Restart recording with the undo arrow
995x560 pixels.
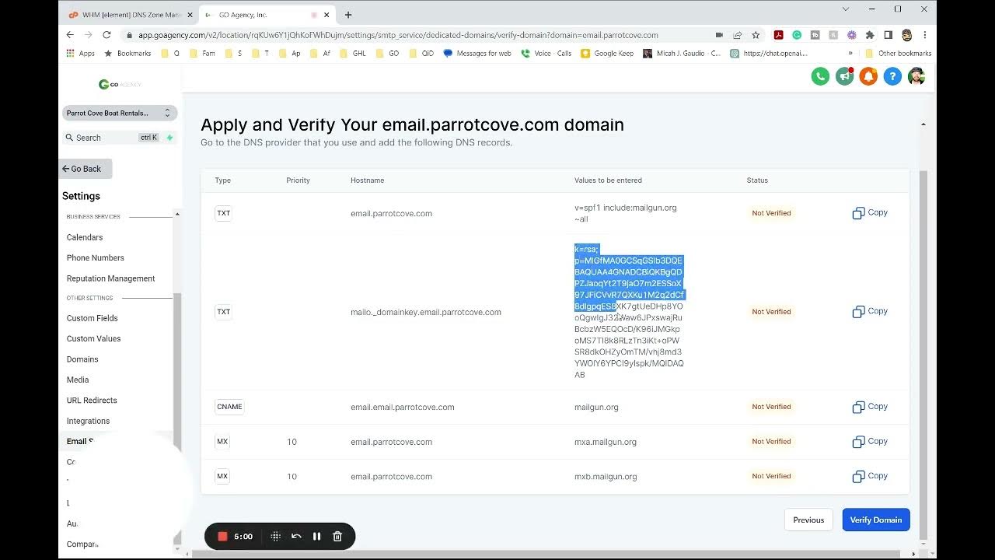(296, 537)
